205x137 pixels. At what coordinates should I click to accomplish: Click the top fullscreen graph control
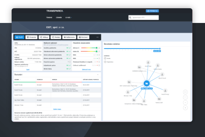tap(185, 92)
